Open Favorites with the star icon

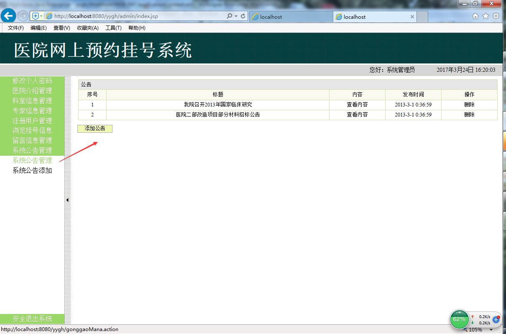[486, 16]
